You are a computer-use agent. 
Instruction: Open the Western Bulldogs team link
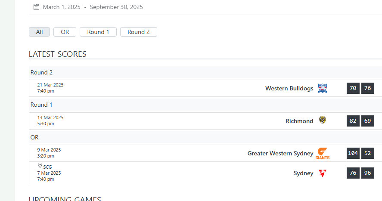289,88
